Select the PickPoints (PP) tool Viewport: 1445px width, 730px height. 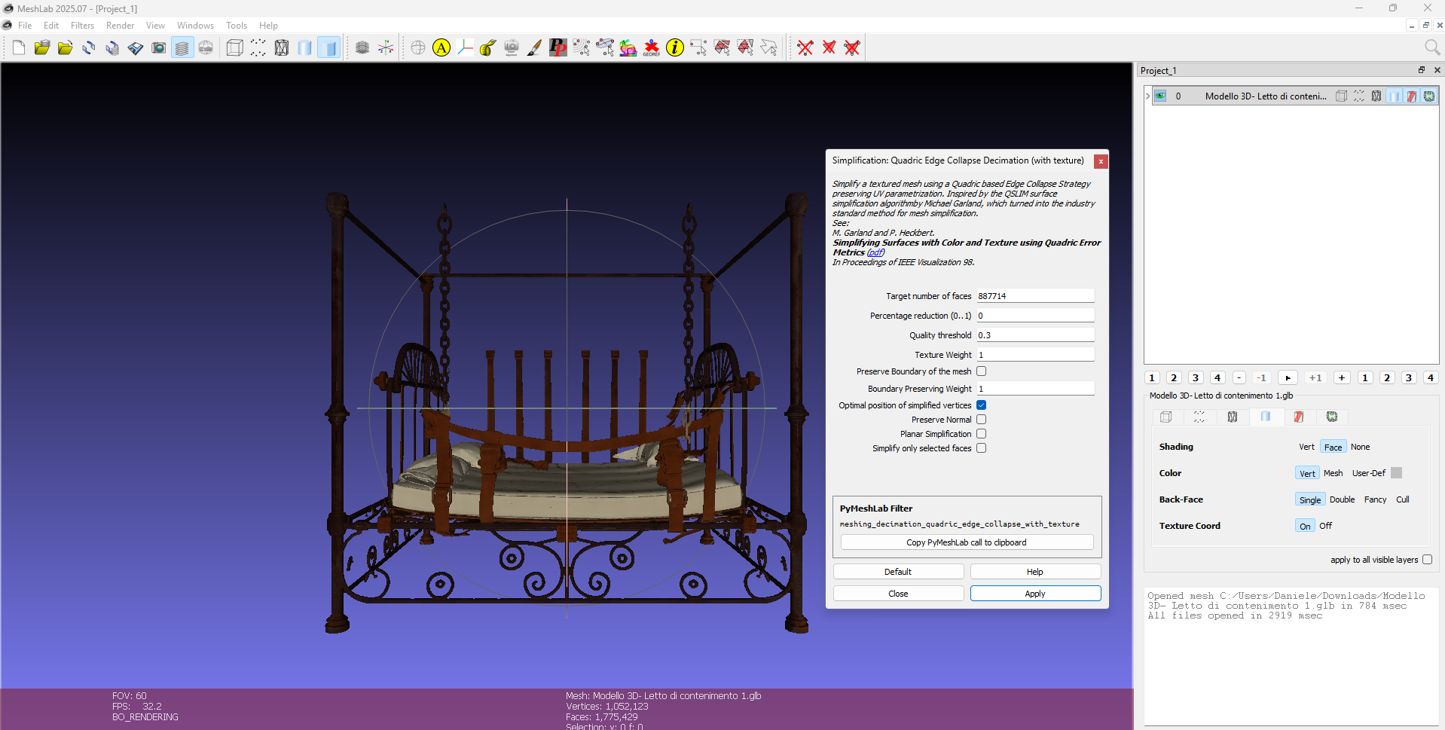(558, 48)
